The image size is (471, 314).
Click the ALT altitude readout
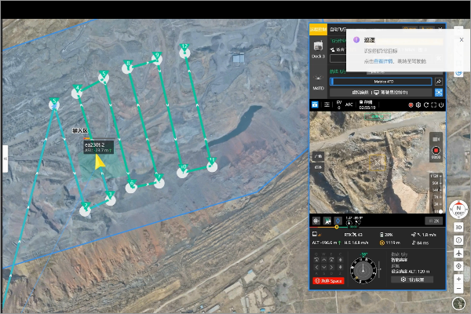click(327, 243)
